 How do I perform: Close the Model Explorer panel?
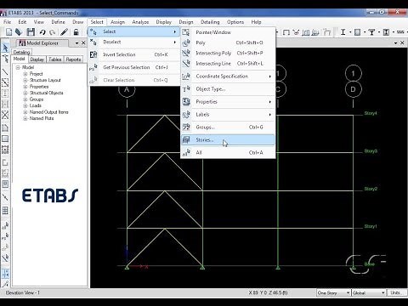click(83, 43)
